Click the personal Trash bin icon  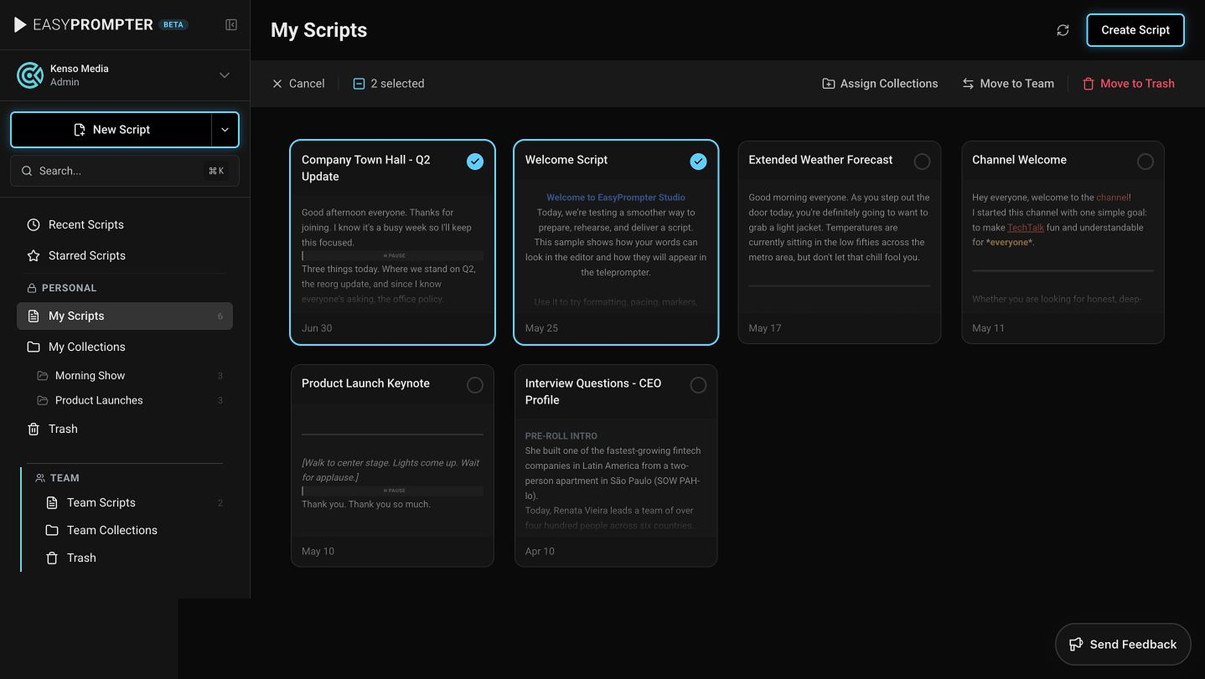34,429
